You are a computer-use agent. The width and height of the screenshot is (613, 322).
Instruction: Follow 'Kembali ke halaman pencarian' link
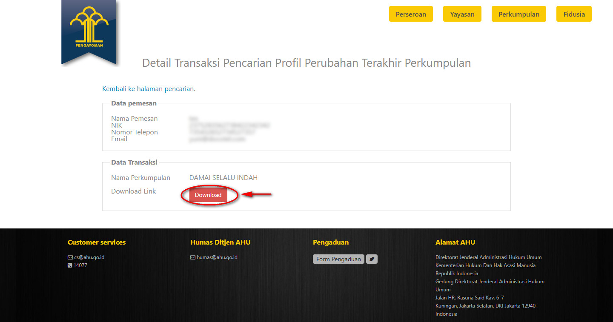click(148, 89)
